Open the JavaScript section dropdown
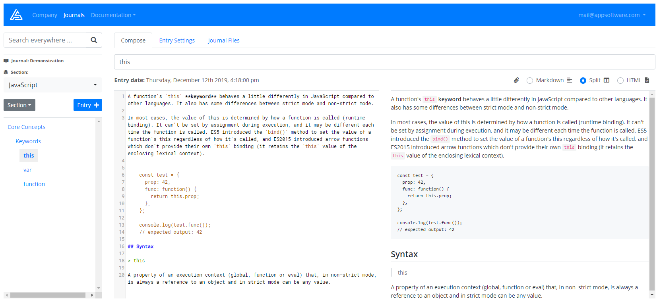This screenshot has height=304, width=659. (x=53, y=85)
